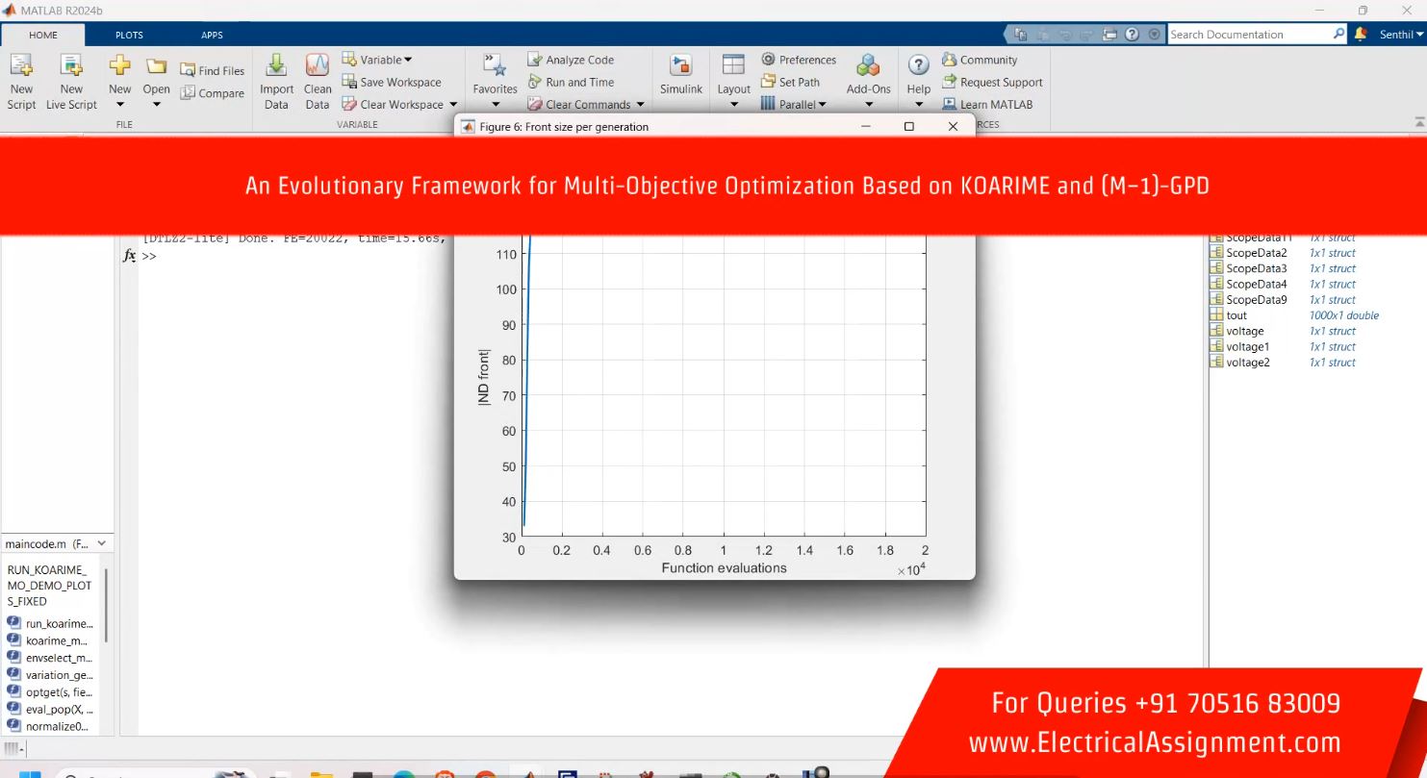Screen dimensions: 1427x778
Task: Switch to the PLOTS tab
Action: pos(129,35)
